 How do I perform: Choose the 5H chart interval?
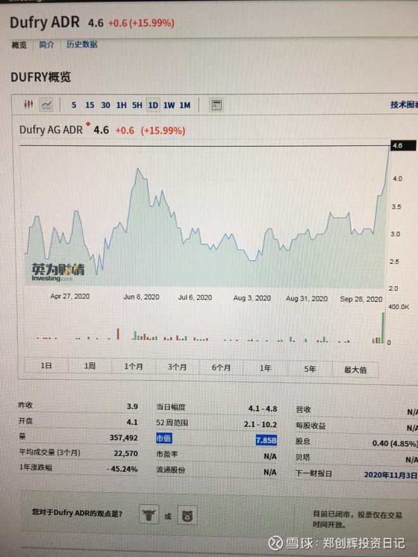coord(137,105)
